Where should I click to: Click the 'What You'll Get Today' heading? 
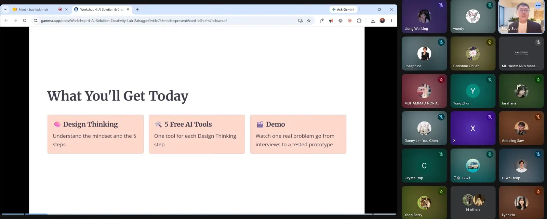(118, 96)
